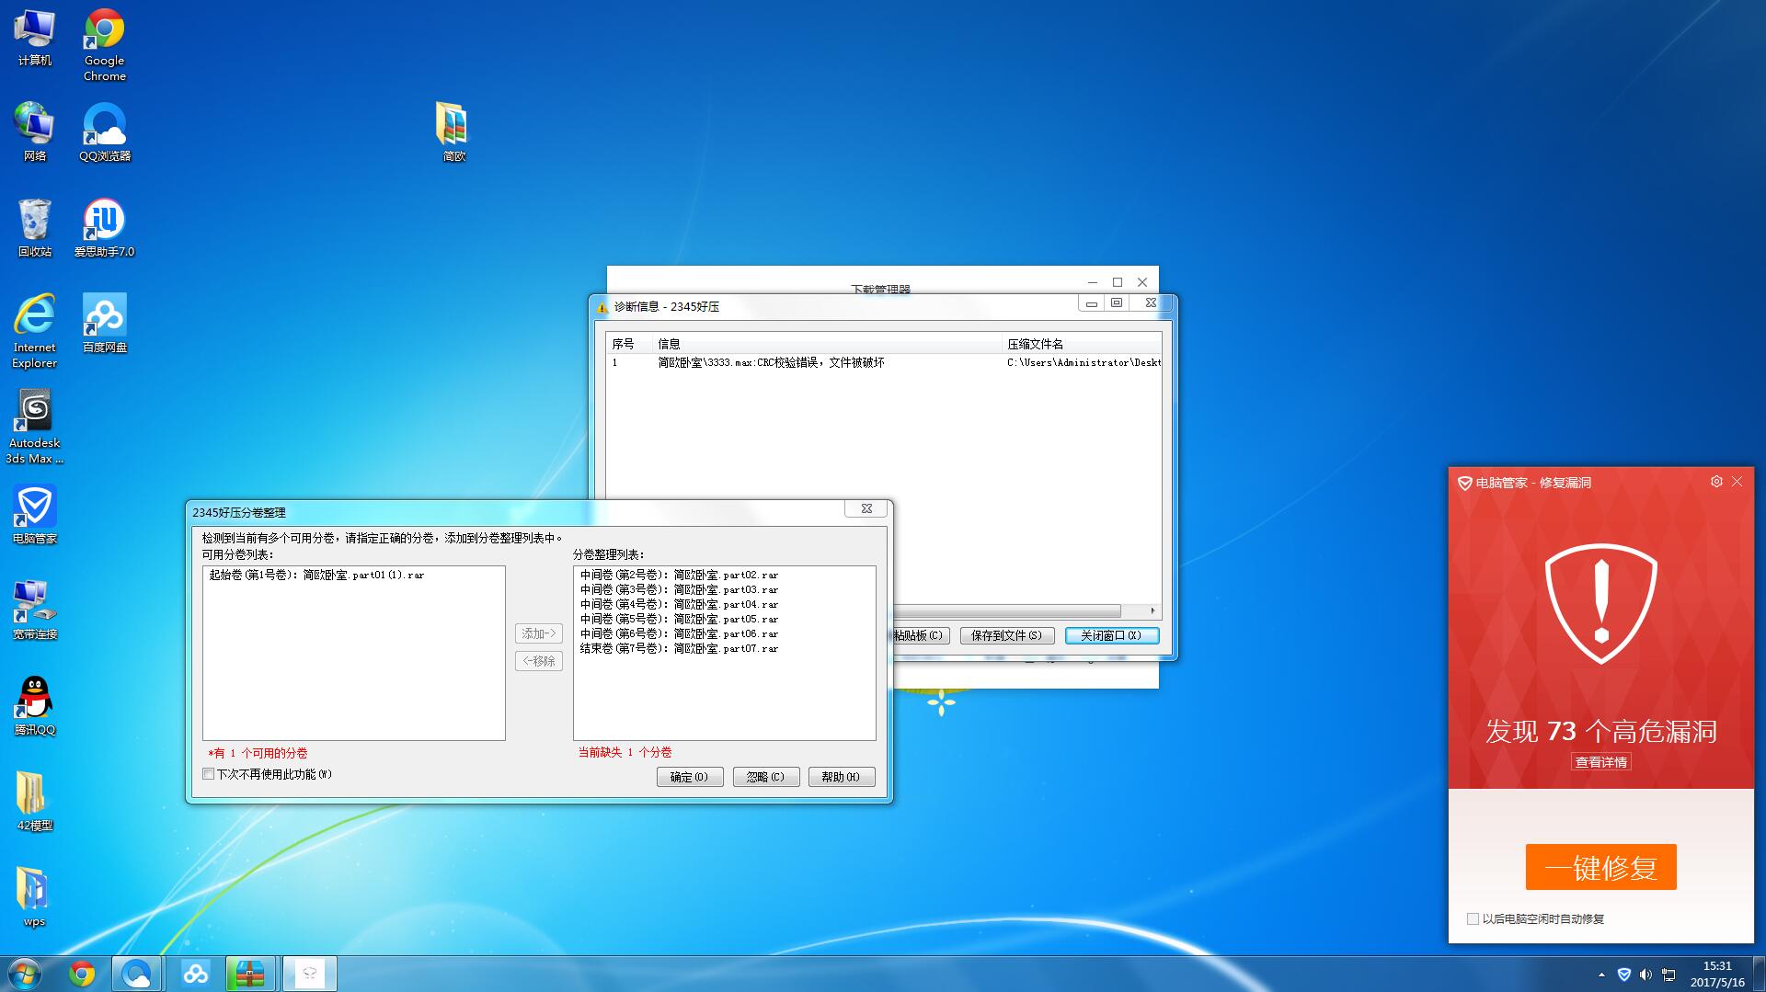Image resolution: width=1766 pixels, height=992 pixels.
Task: Click the 序号 column header
Action: point(628,344)
